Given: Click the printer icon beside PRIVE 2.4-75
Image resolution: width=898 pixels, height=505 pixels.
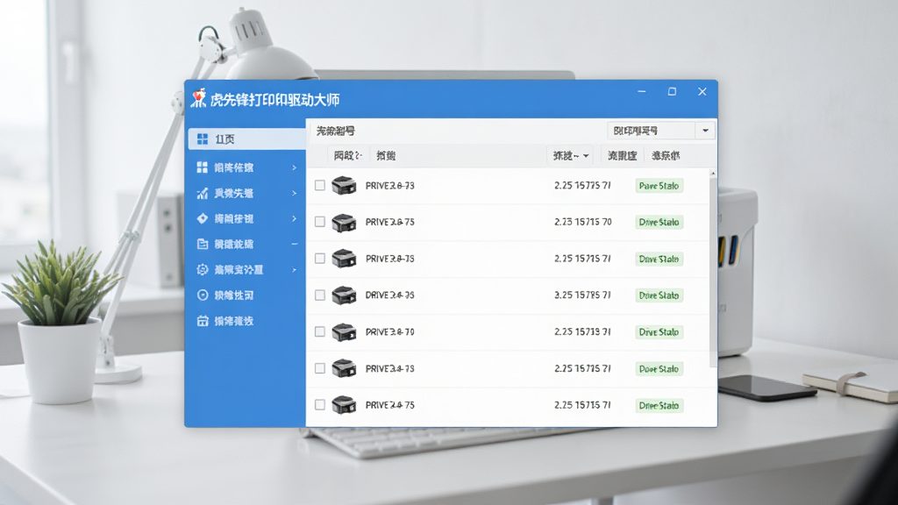Looking at the screenshot, I should tap(344, 405).
